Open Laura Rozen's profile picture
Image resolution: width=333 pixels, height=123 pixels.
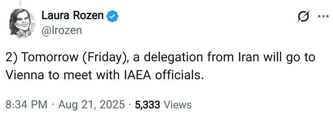(x=22, y=23)
